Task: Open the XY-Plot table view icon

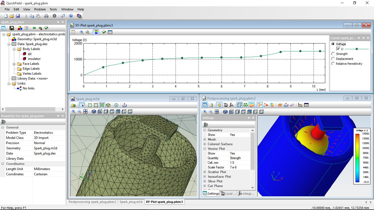Action: click(x=110, y=32)
